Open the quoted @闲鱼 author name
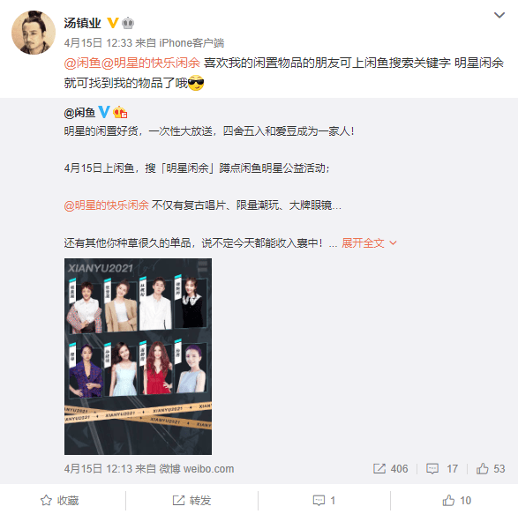Screen dimensions: 518x514 pos(79,113)
